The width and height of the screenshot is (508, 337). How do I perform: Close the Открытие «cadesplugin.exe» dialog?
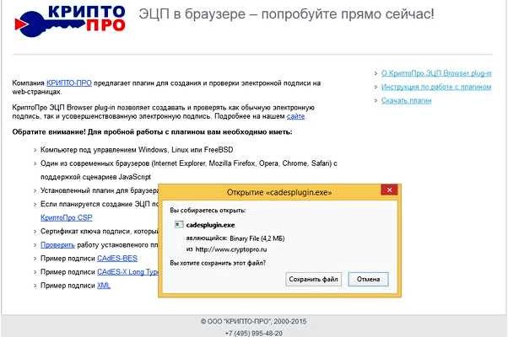(x=389, y=190)
